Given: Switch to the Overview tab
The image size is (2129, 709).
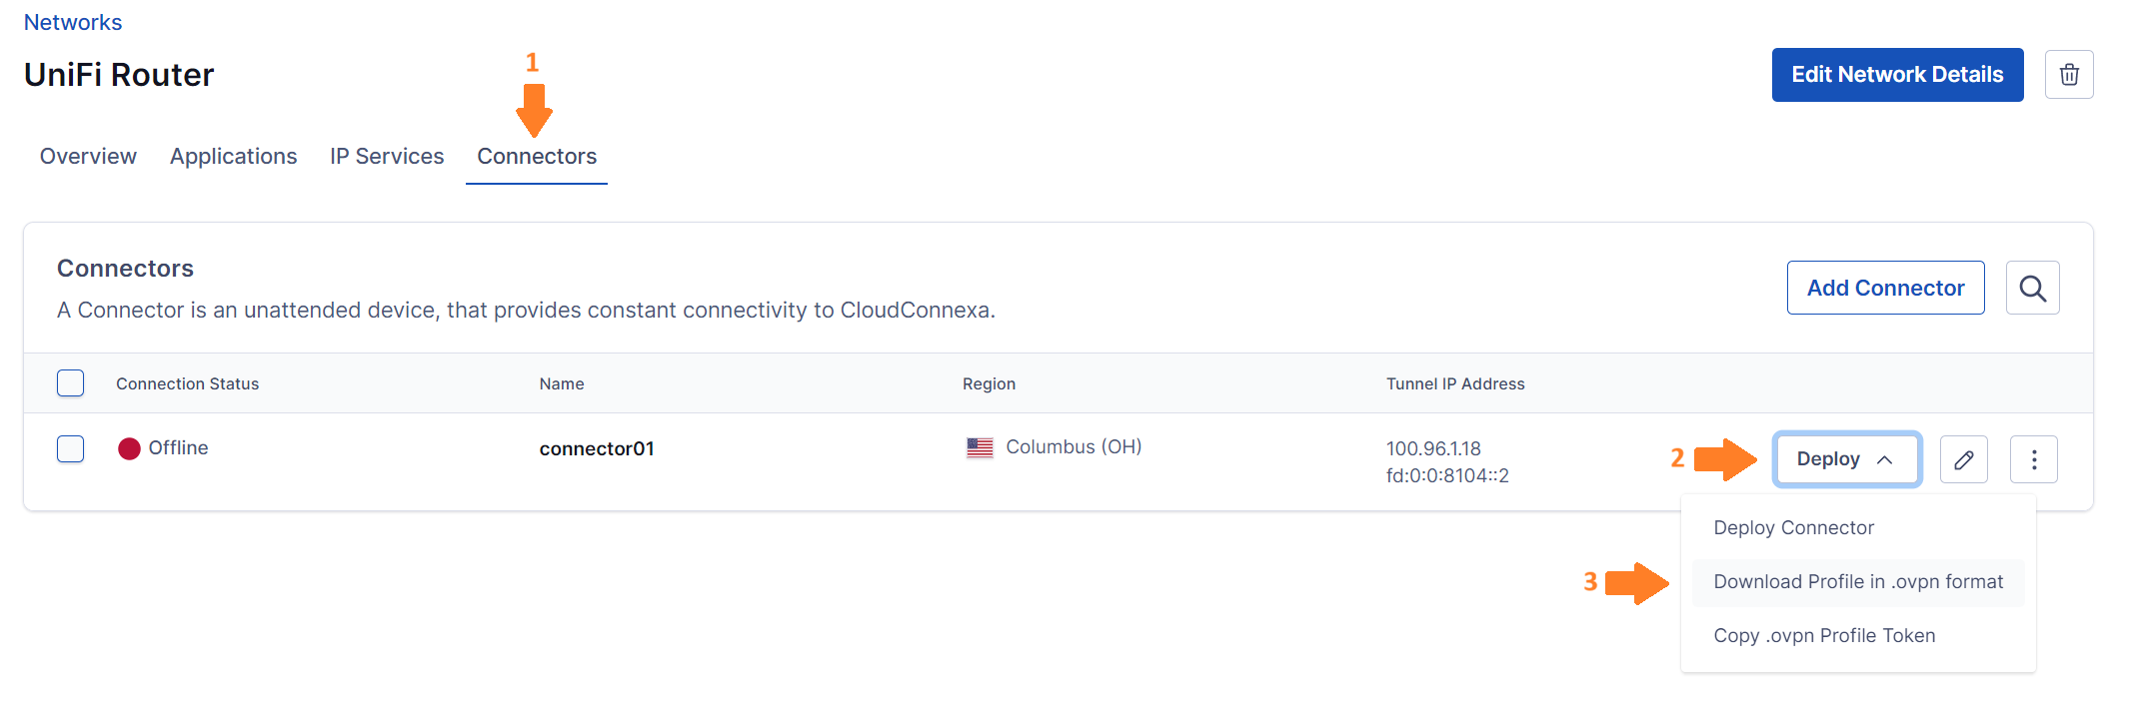Looking at the screenshot, I should click(88, 157).
